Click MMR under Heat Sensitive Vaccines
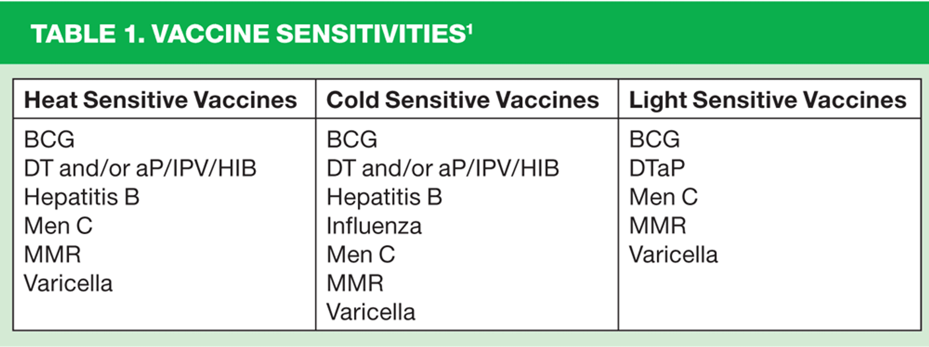Viewport: 929px width, 347px height. pyautogui.click(x=52, y=255)
